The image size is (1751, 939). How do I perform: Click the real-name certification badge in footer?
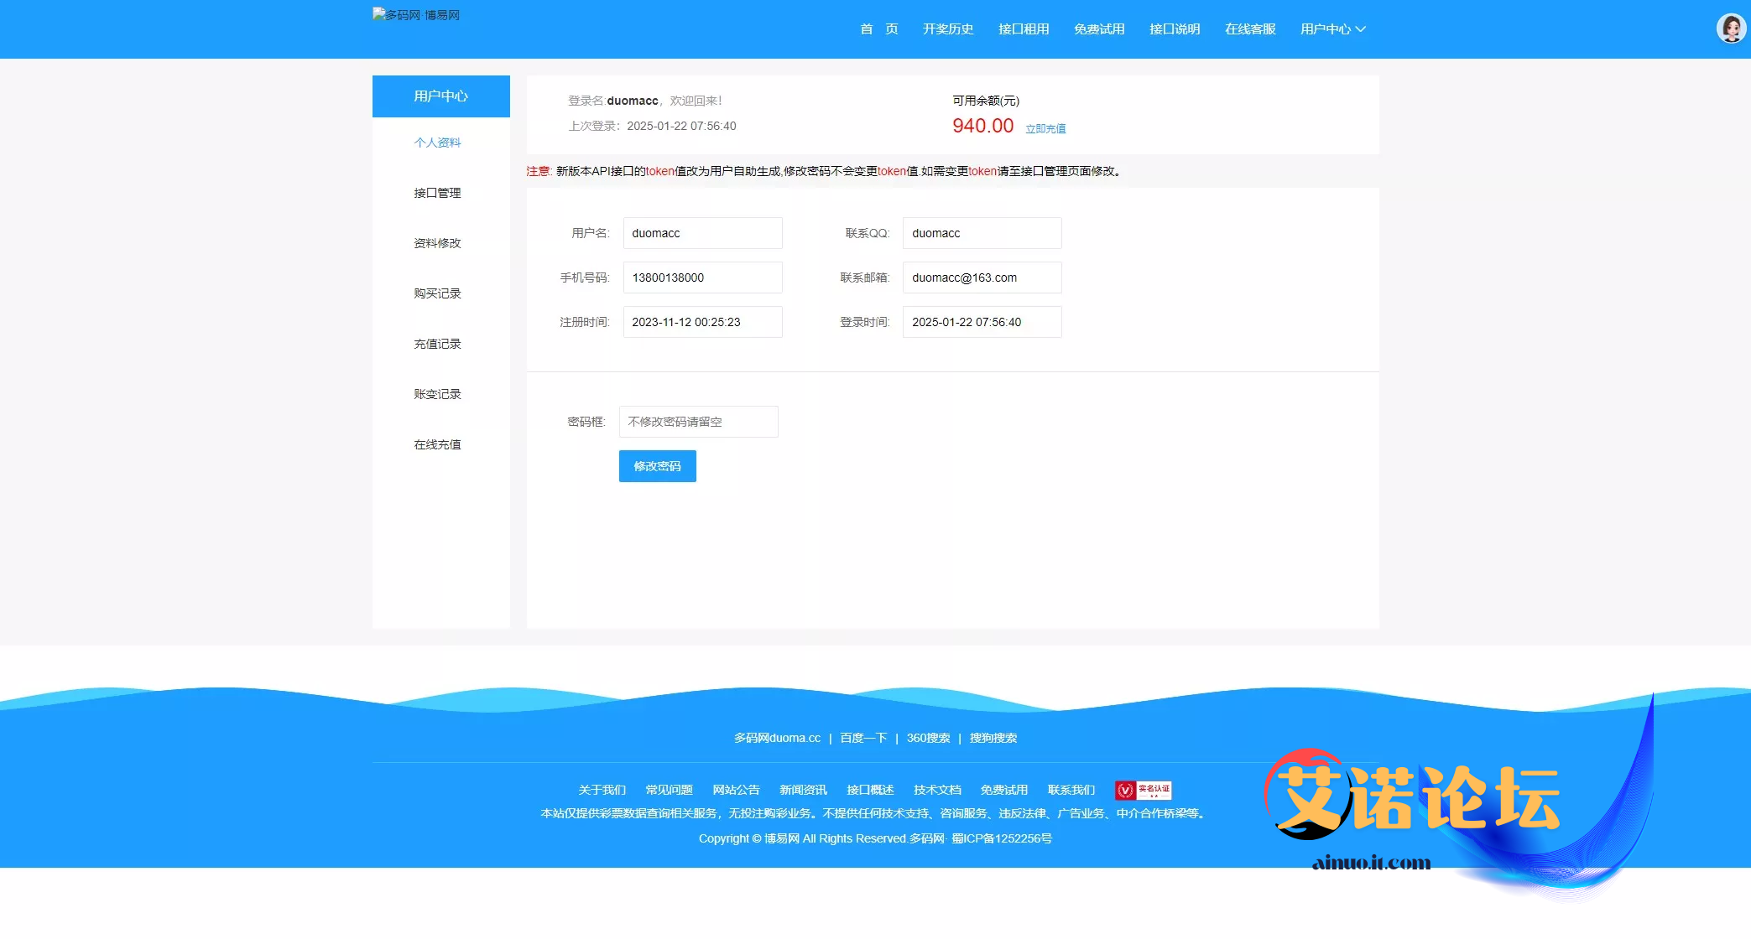[1143, 790]
